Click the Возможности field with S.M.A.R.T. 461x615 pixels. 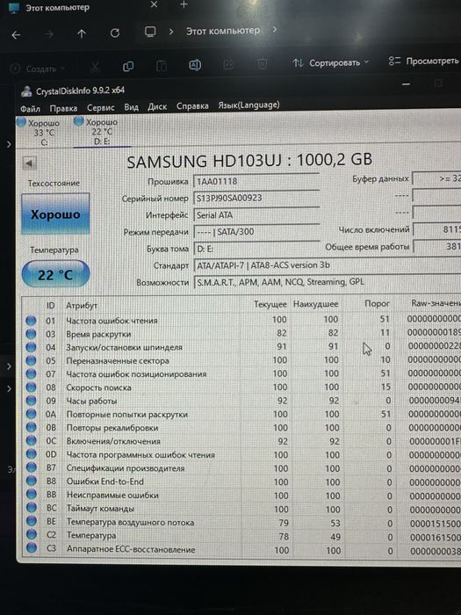tap(328, 282)
